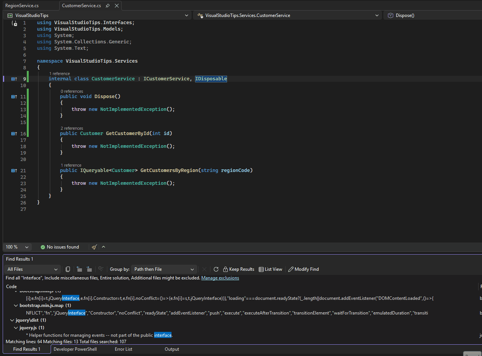Select the jQueryInterface bootstrap.min.js result line
Screen dimensions: 482x356
tap(230, 298)
